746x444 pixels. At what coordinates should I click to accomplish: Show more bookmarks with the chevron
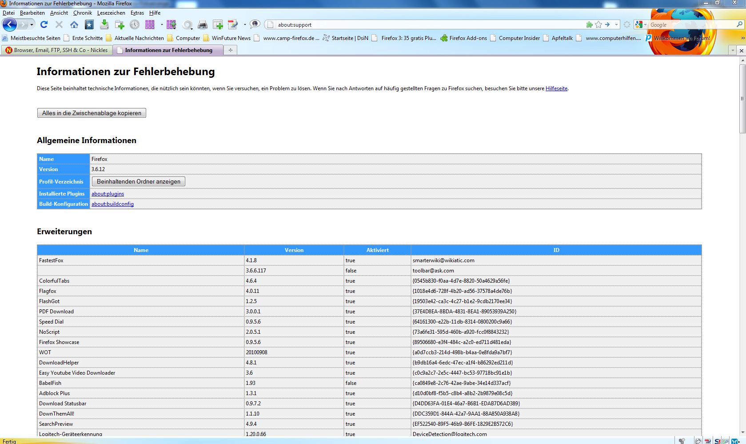tap(742, 38)
